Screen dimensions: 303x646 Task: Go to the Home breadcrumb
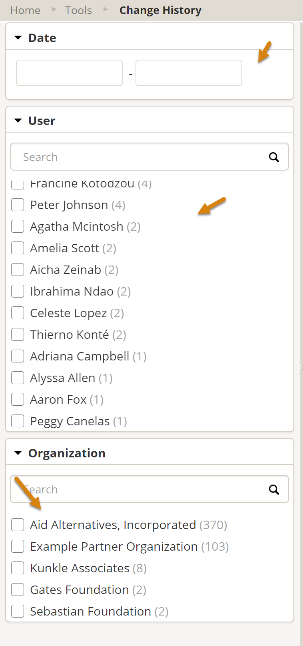[25, 10]
